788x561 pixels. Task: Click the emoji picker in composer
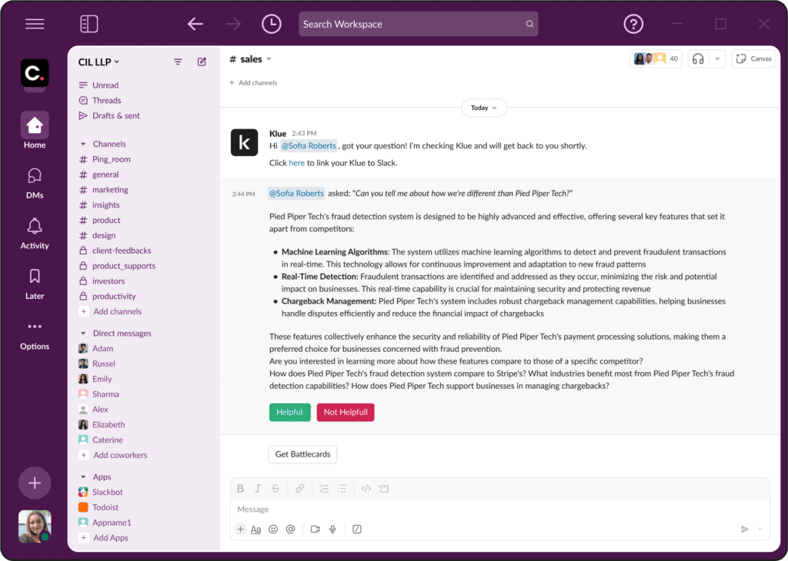[x=273, y=529]
